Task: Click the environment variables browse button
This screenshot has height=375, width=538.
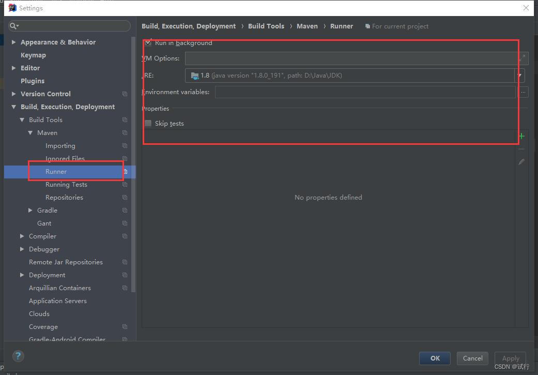Action: [x=523, y=92]
